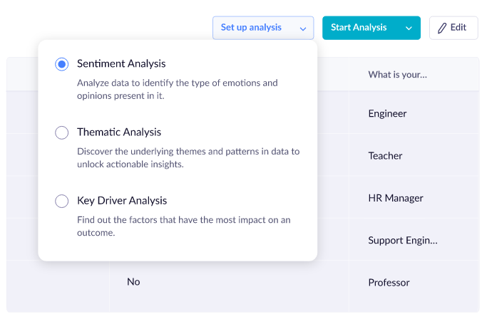Select the Engineer table cell
Viewport: 487px width, 319px height.
coord(387,113)
